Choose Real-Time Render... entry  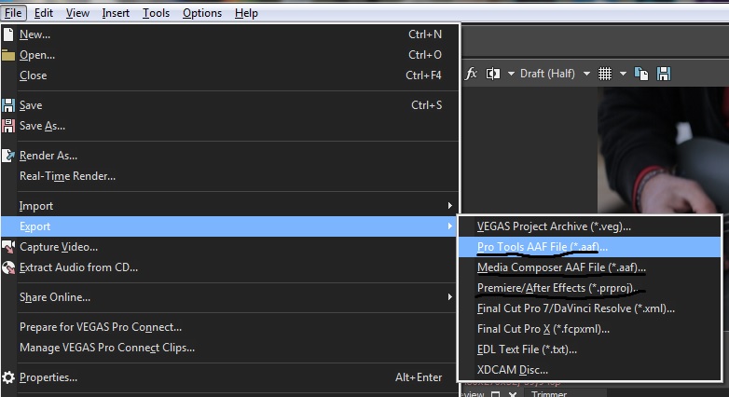(x=230, y=176)
